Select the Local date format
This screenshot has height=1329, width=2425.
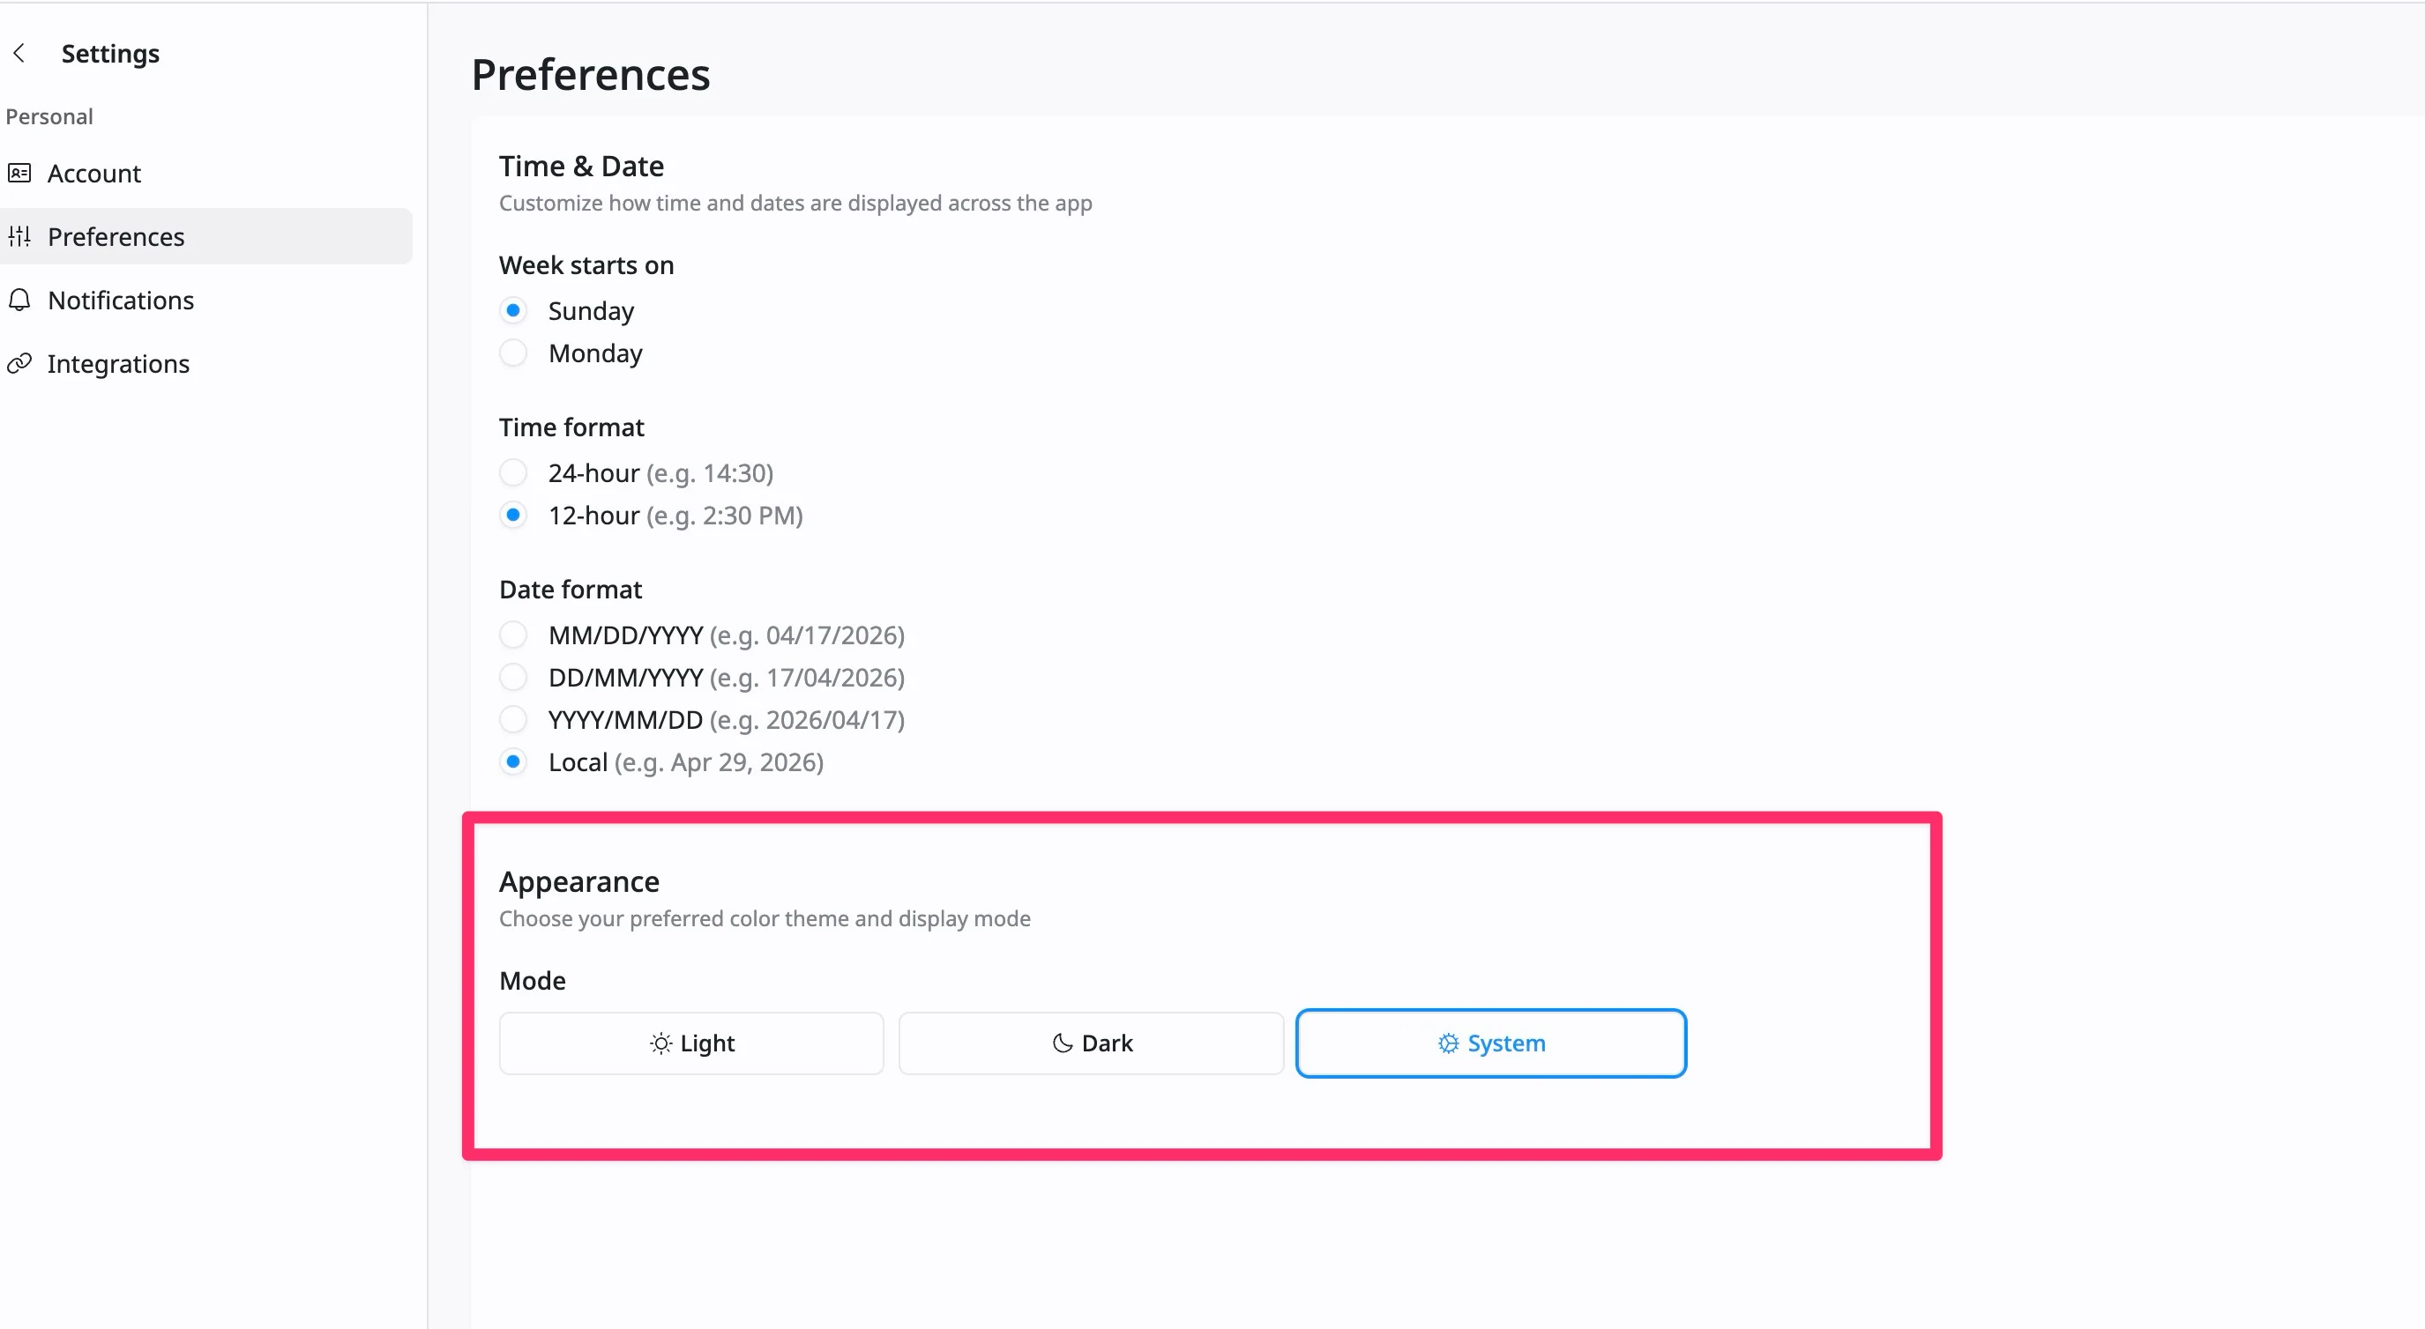(513, 761)
